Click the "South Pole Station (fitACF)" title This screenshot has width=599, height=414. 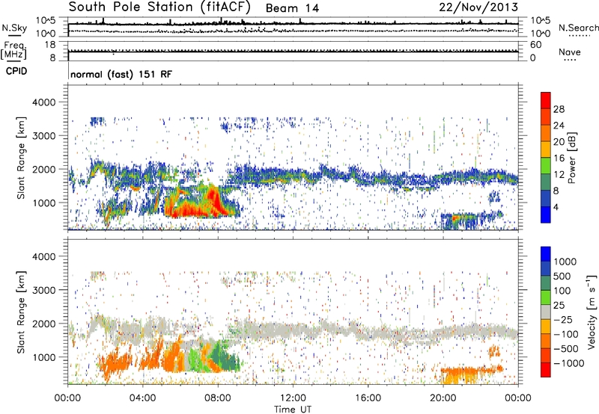point(159,7)
